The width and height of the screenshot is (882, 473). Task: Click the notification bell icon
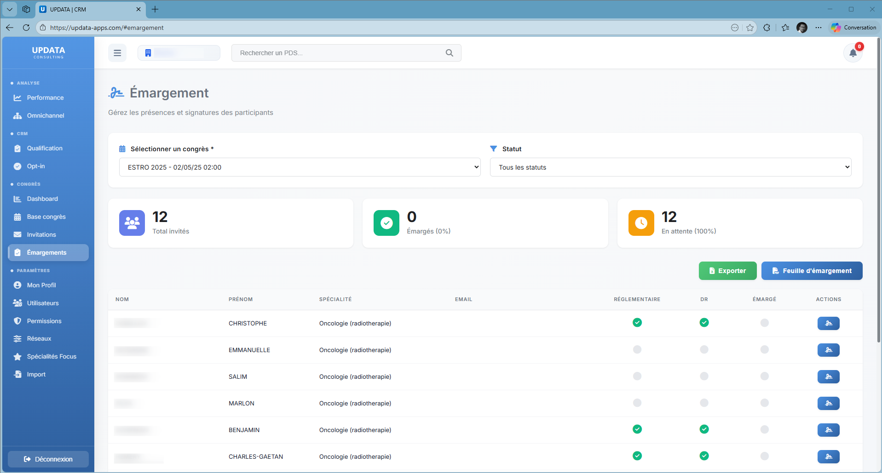[853, 53]
